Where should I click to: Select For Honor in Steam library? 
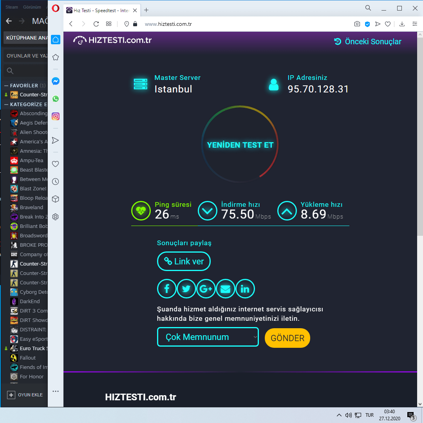click(x=27, y=377)
